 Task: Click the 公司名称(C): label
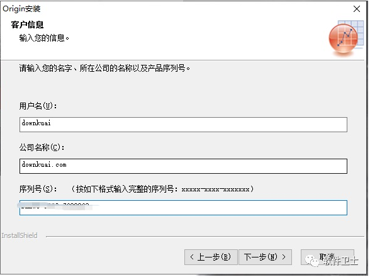click(42, 147)
